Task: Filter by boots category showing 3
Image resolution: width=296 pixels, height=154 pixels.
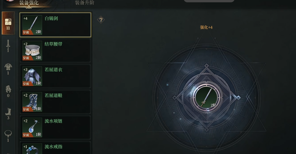Action: (x=8, y=114)
